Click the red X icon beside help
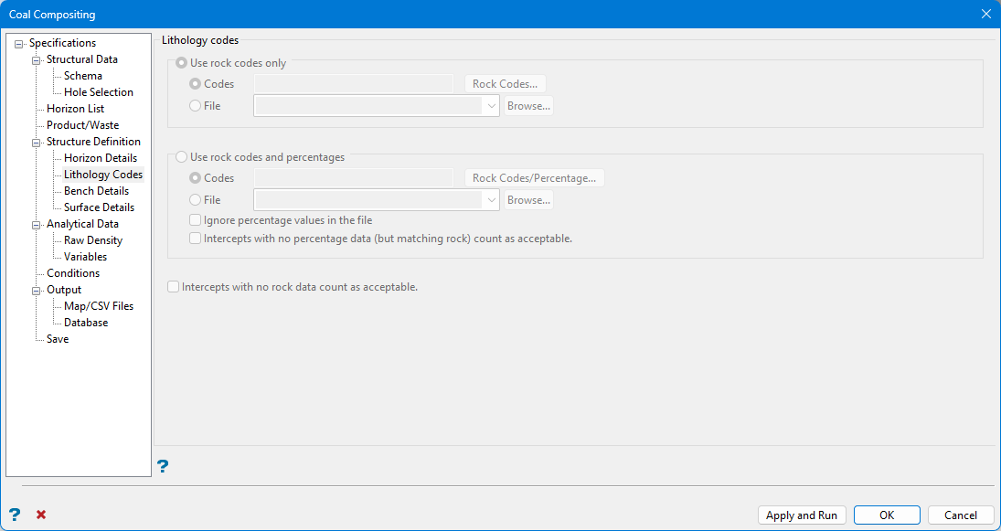The width and height of the screenshot is (1001, 531). [41, 515]
